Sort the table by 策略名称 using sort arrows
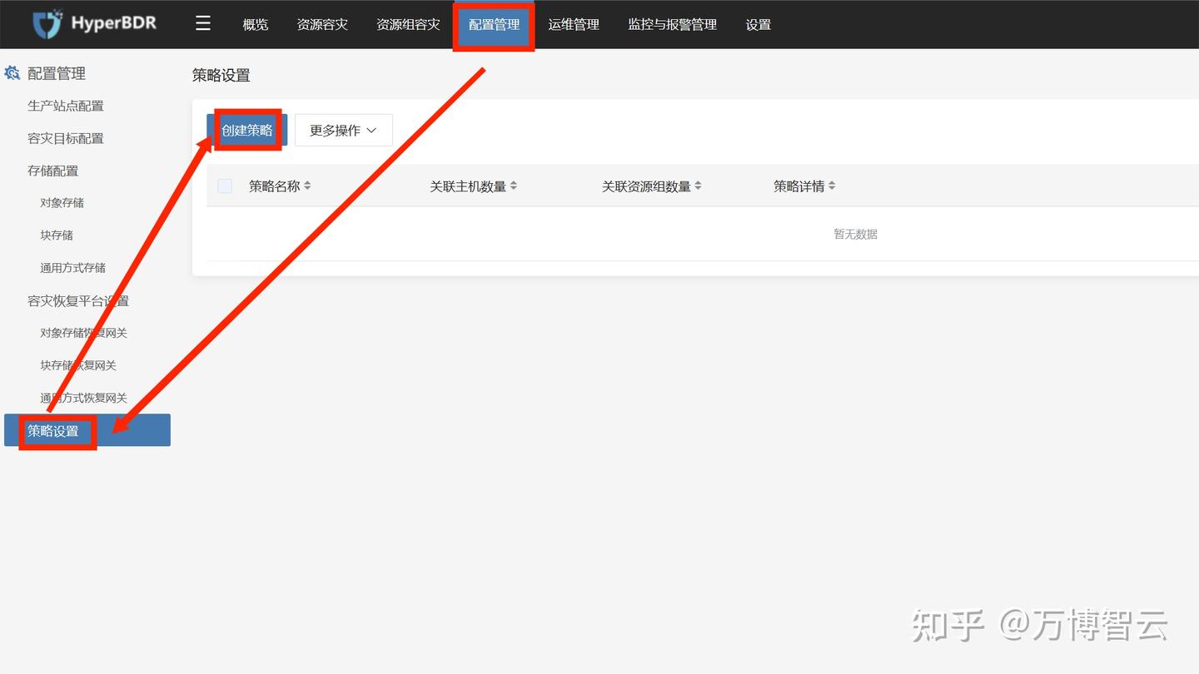The image size is (1199, 674). (x=307, y=186)
